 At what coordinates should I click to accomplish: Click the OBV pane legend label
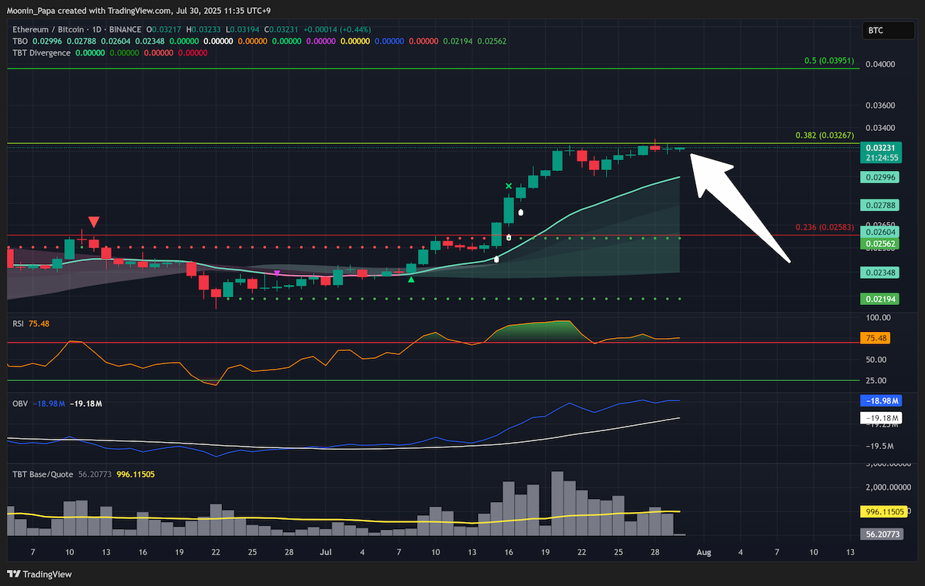[19, 404]
